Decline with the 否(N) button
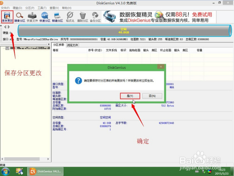Image resolution: width=234 pixels, height=176 pixels. click(x=152, y=96)
